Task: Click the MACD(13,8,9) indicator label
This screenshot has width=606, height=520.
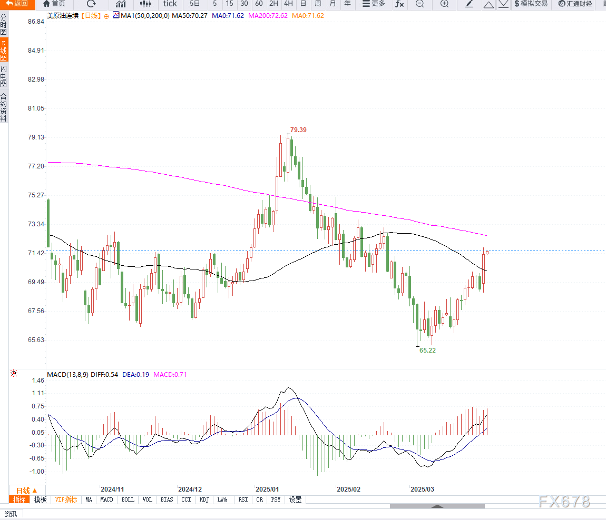Action: (67, 374)
